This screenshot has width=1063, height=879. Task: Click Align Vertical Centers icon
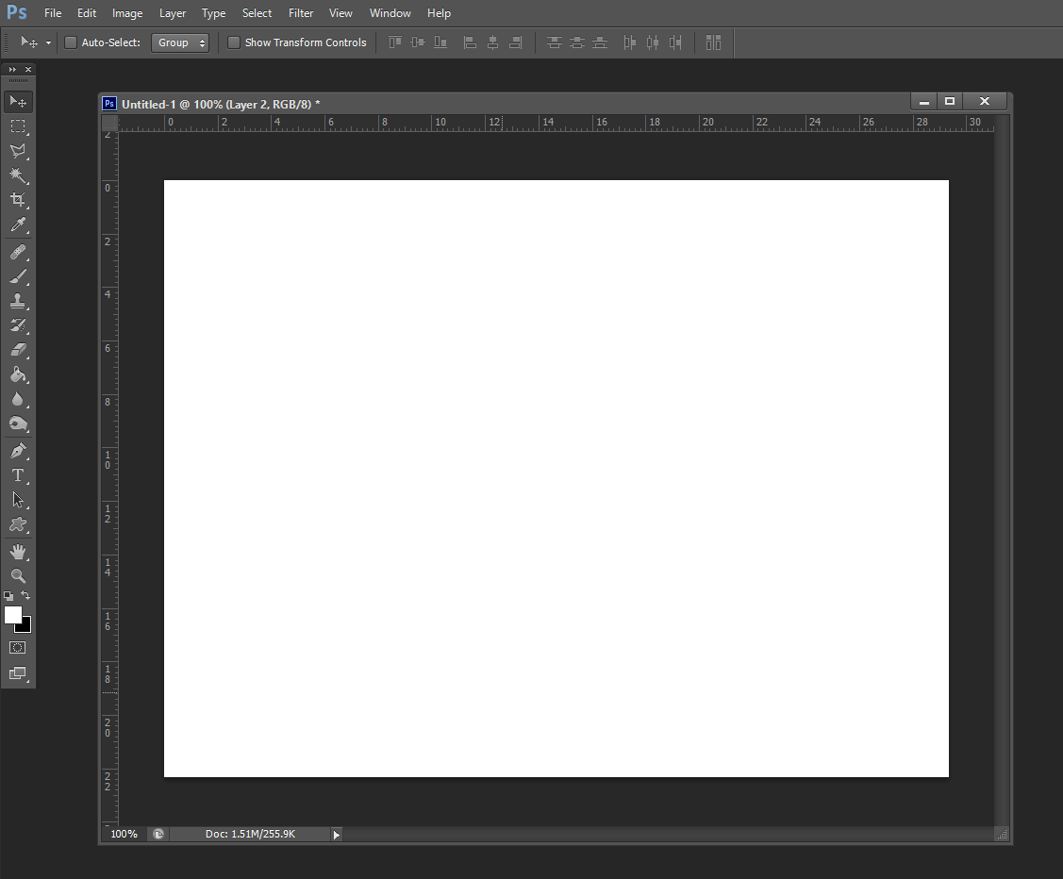point(418,42)
